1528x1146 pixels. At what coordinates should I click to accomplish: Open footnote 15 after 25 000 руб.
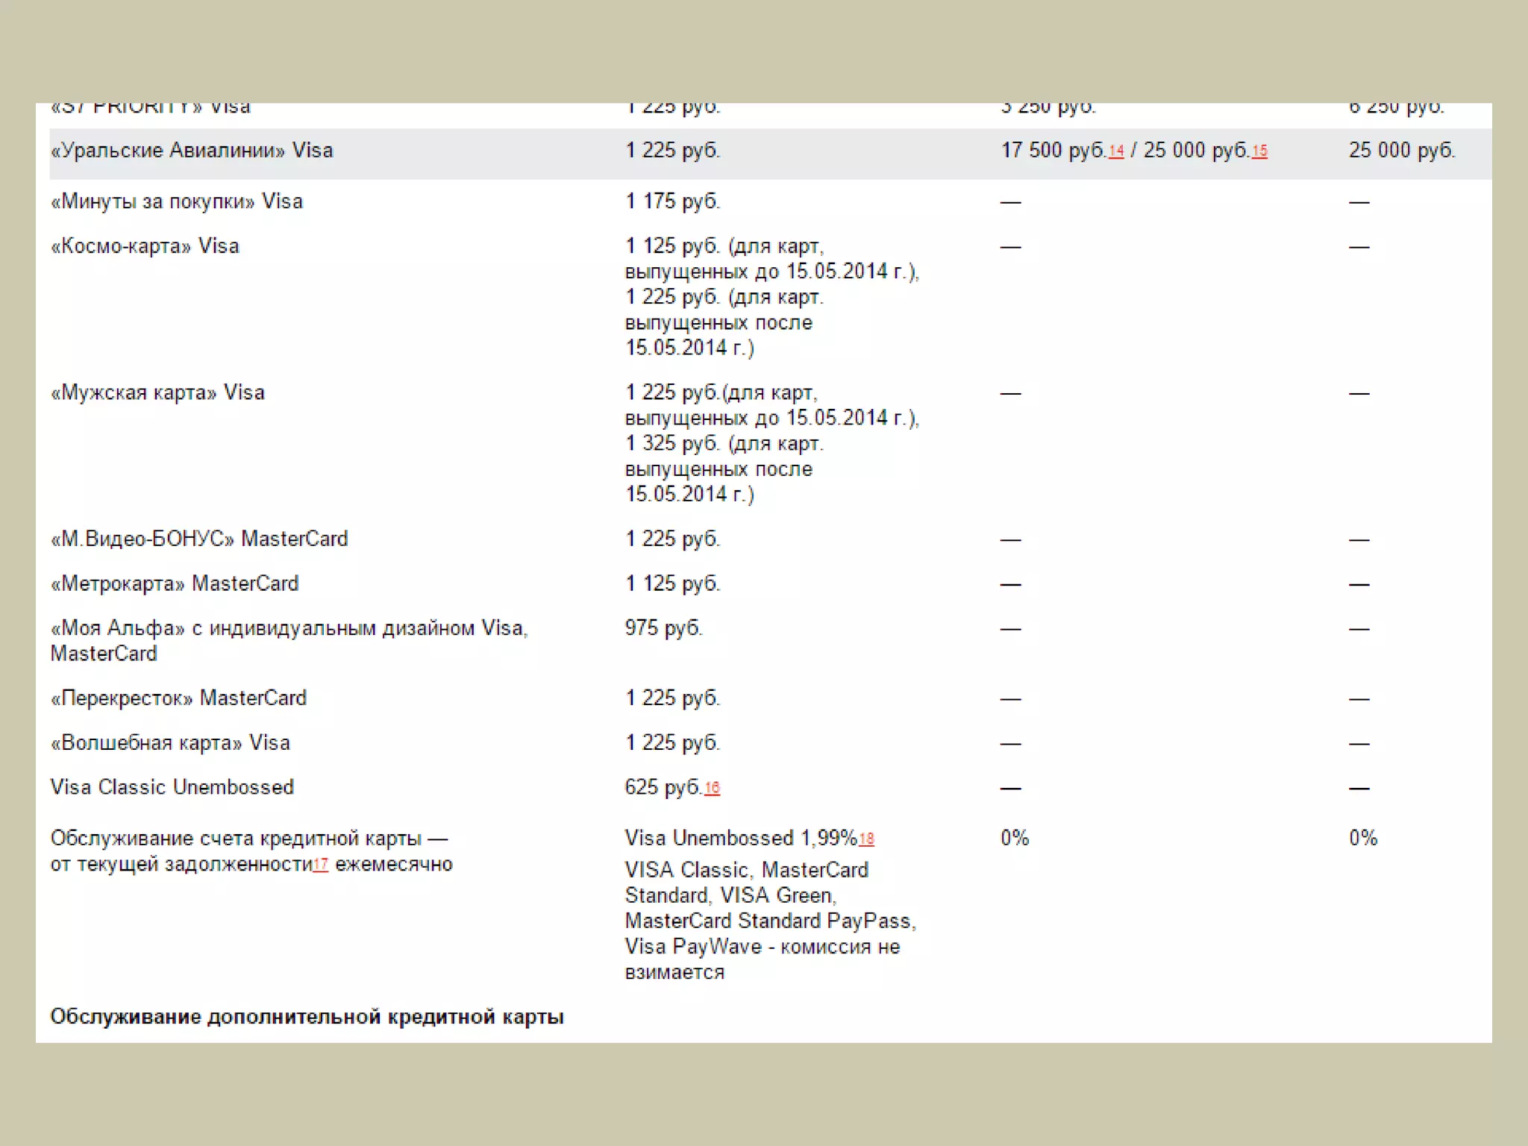(x=1259, y=151)
